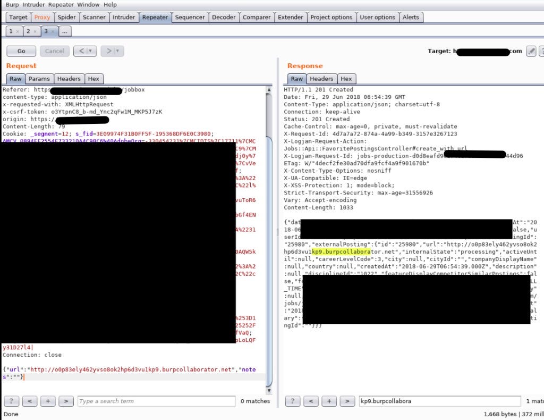Go forward in request history with the > button

(x=108, y=51)
